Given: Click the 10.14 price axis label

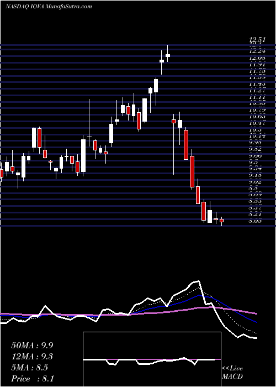Looking at the screenshot, I should pos(257,135).
